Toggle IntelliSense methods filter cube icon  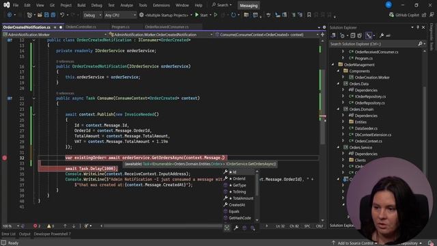pyautogui.click(x=244, y=228)
